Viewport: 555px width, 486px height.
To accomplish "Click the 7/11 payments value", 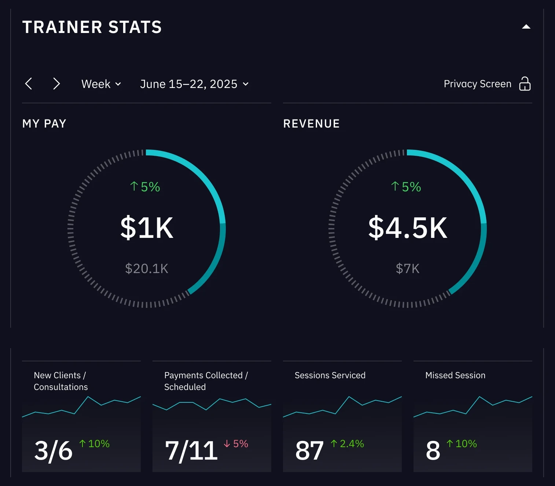I will coord(191,450).
